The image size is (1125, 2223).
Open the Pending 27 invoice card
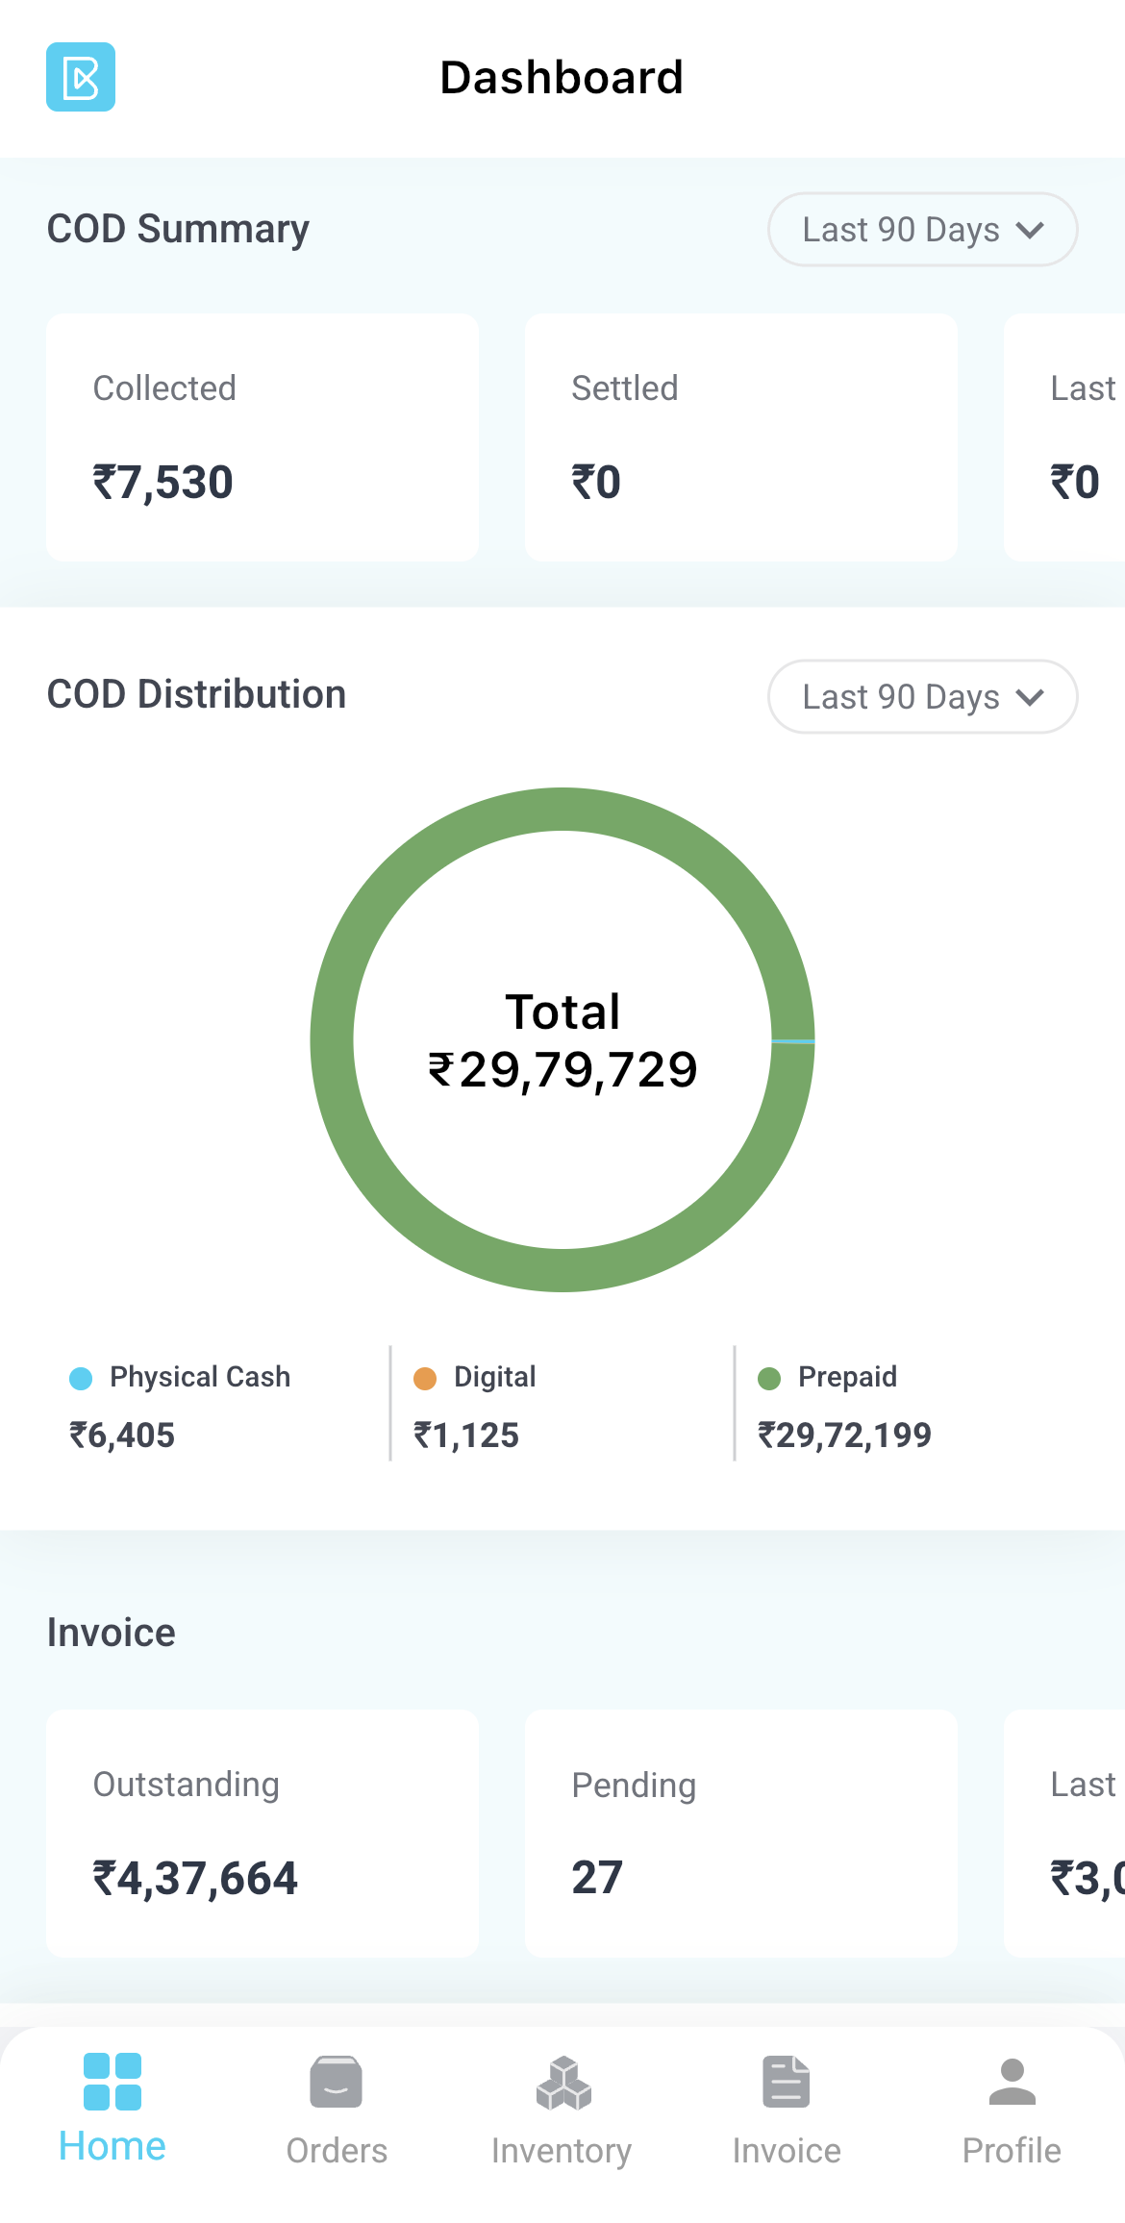[740, 1834]
